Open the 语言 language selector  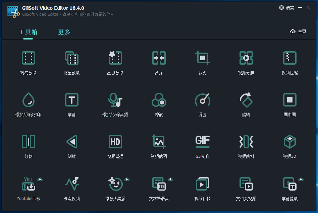[286, 8]
